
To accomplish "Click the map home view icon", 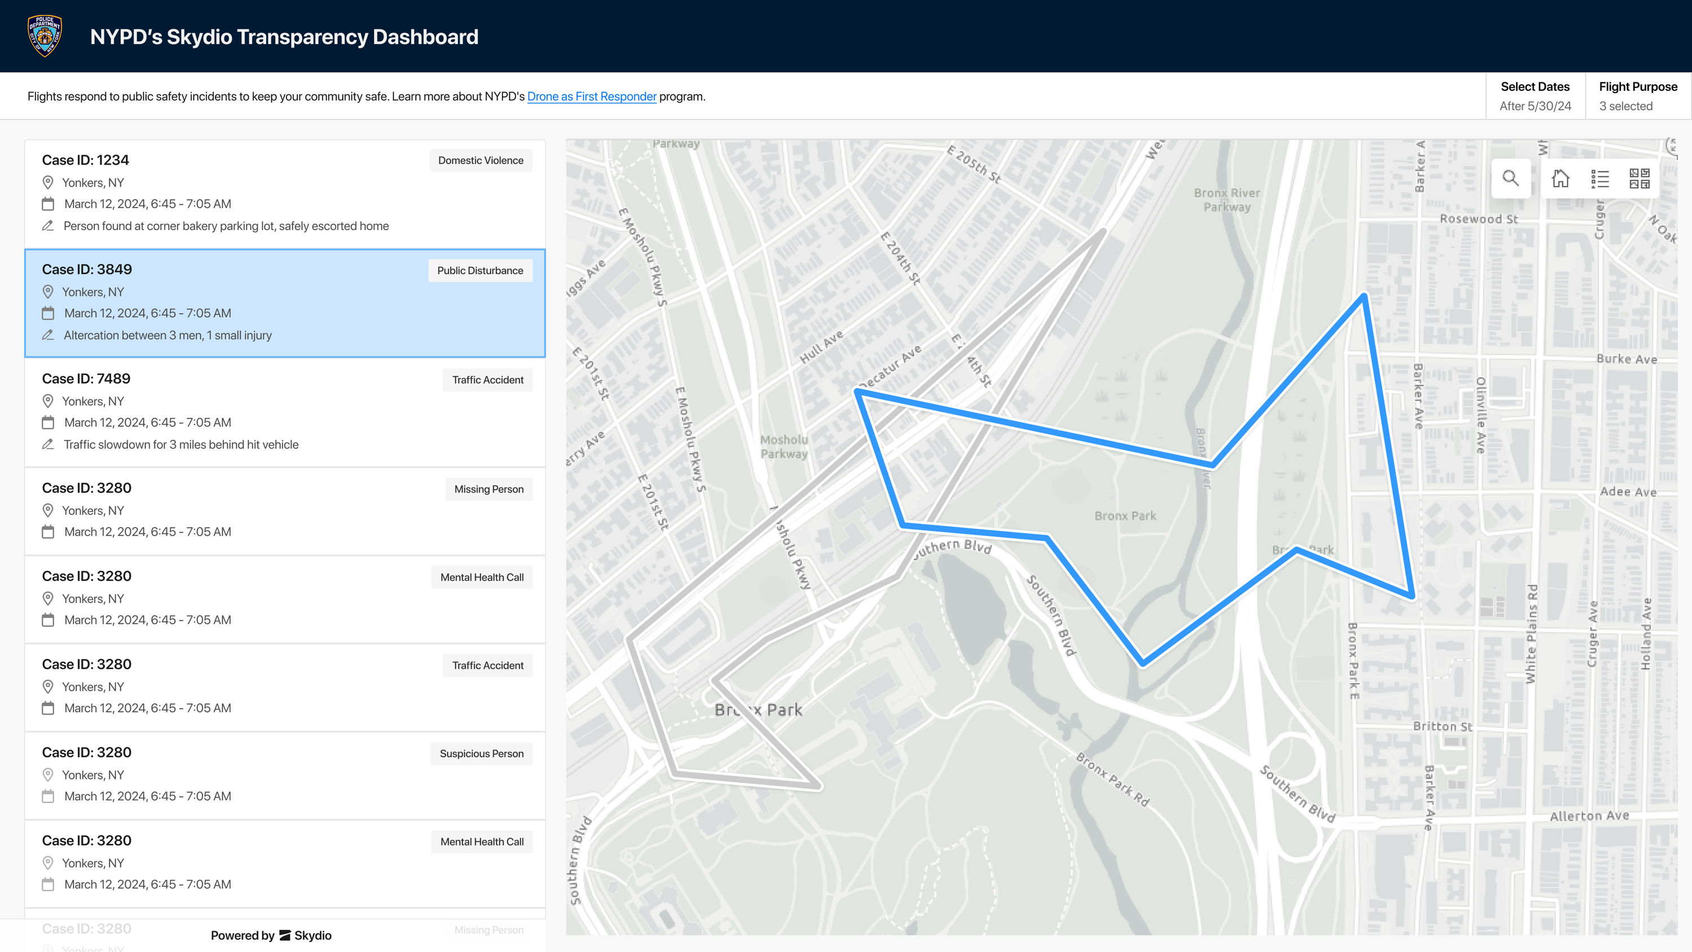I will click(x=1561, y=178).
